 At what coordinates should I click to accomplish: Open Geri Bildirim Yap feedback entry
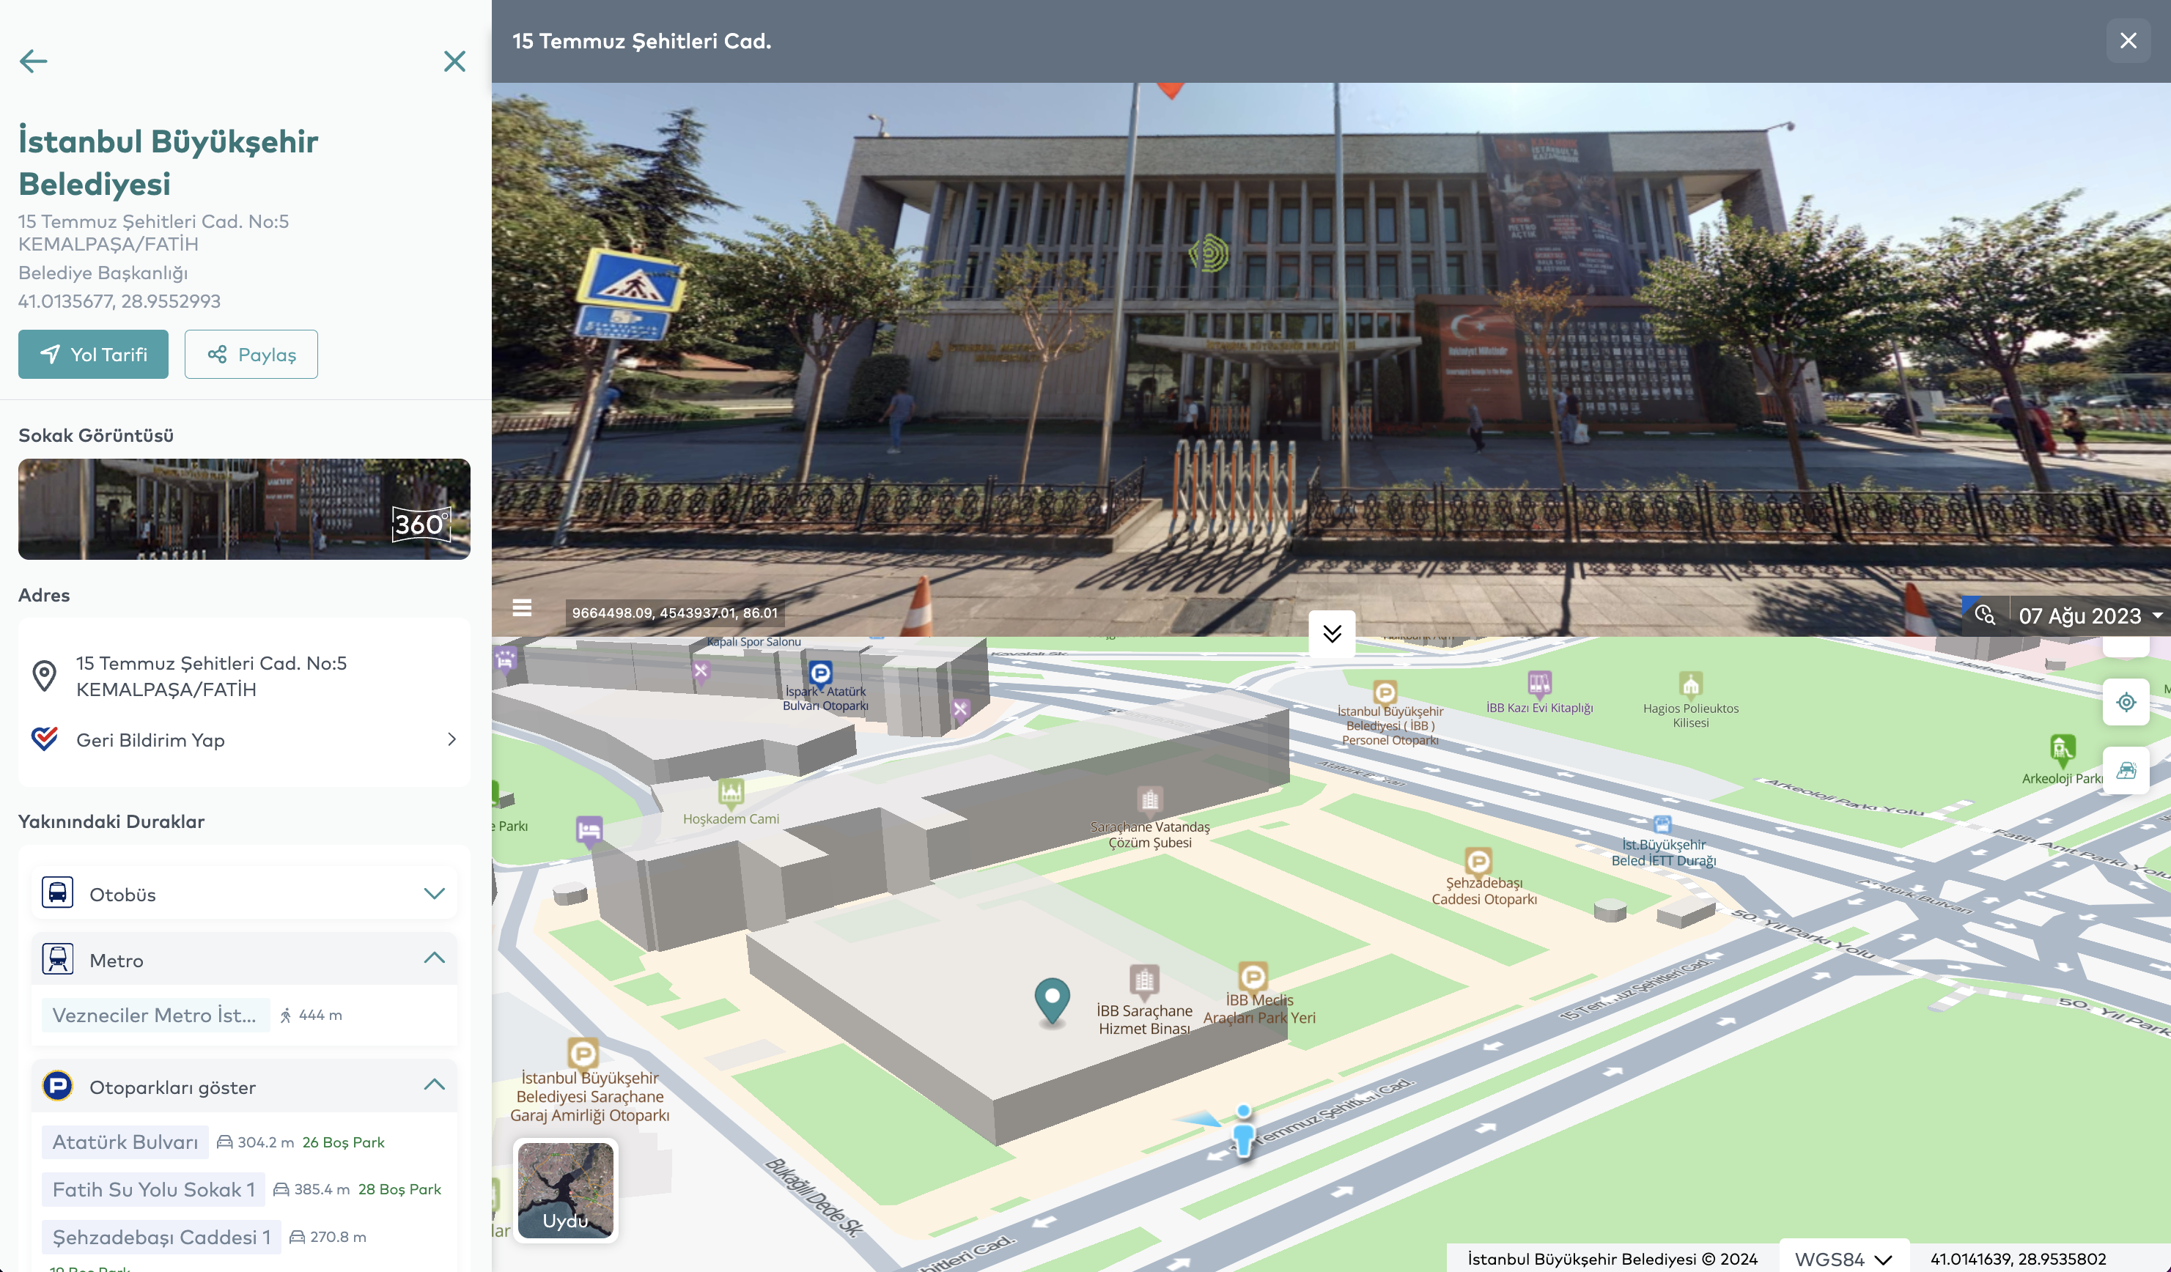pos(244,740)
